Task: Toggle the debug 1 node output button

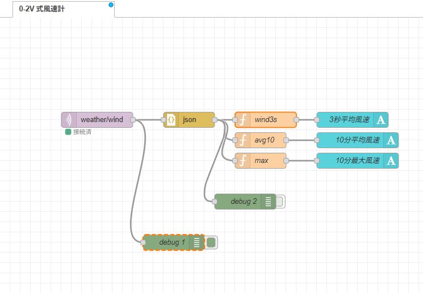Action: click(211, 242)
